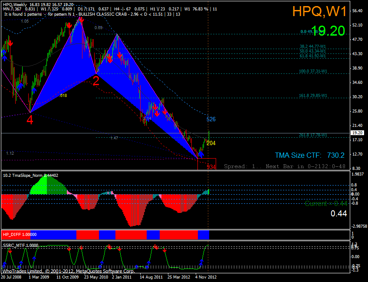Click the 25.80 level on the price axis
This screenshot has width=368, height=282.
pyautogui.click(x=357, y=111)
